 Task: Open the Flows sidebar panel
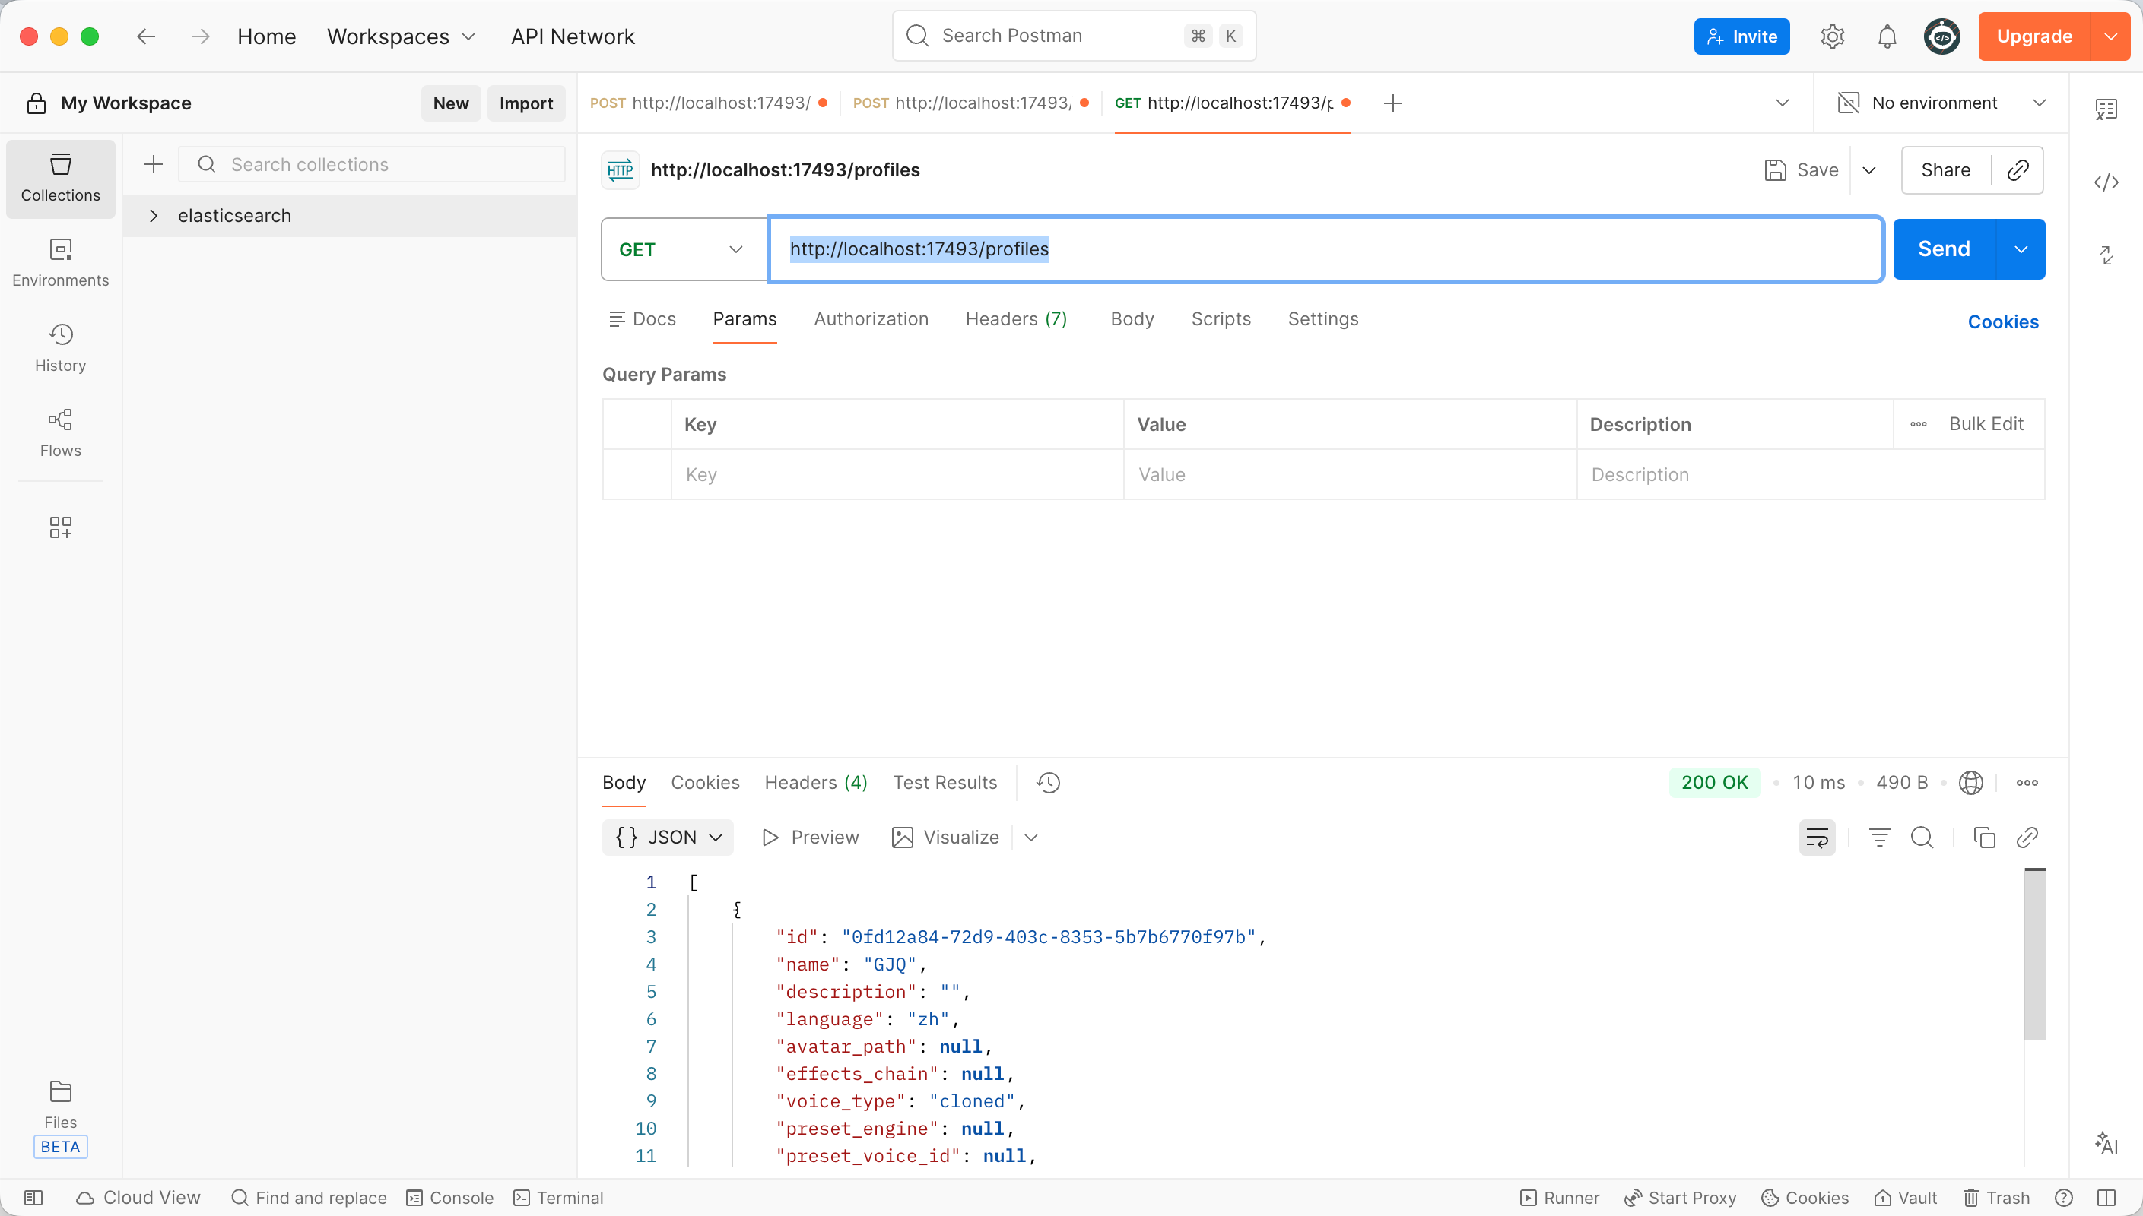(60, 432)
